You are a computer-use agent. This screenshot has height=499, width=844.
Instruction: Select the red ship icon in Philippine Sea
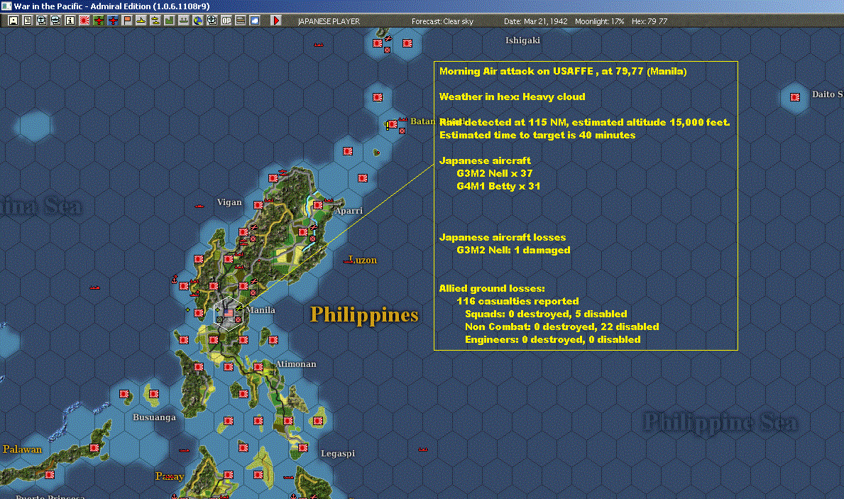click(423, 449)
